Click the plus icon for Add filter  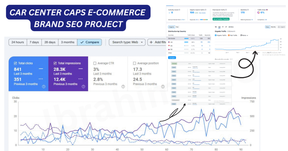pos(151,42)
